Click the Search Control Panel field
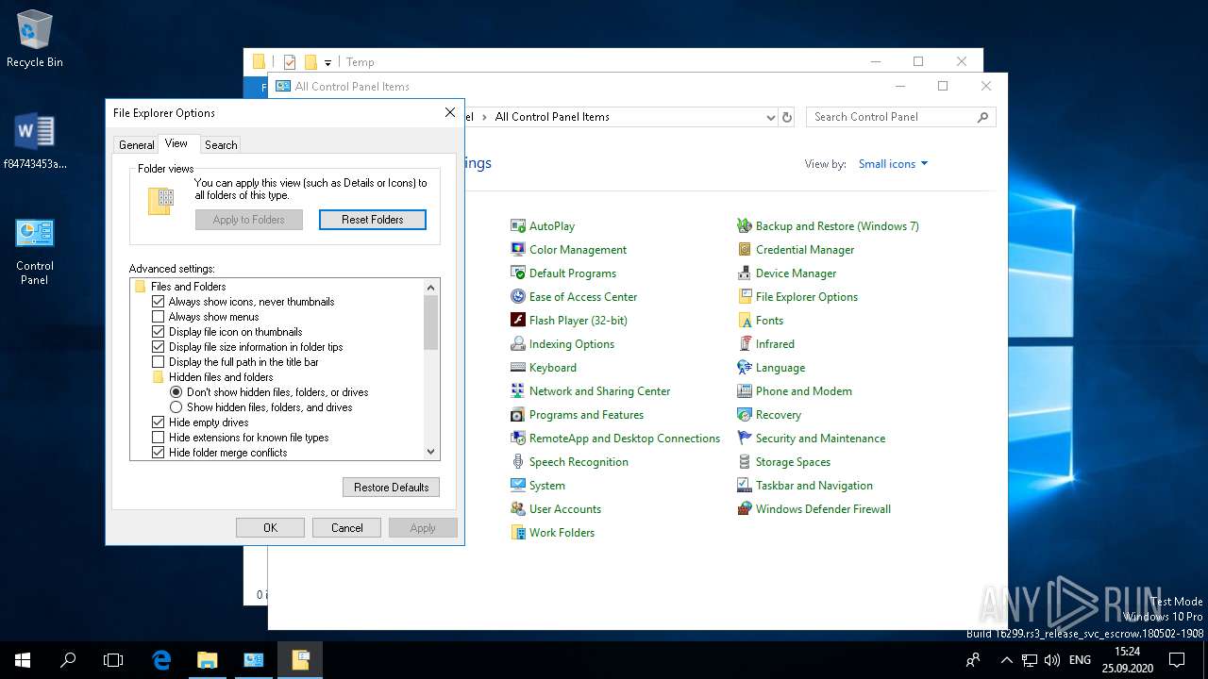 click(x=901, y=117)
